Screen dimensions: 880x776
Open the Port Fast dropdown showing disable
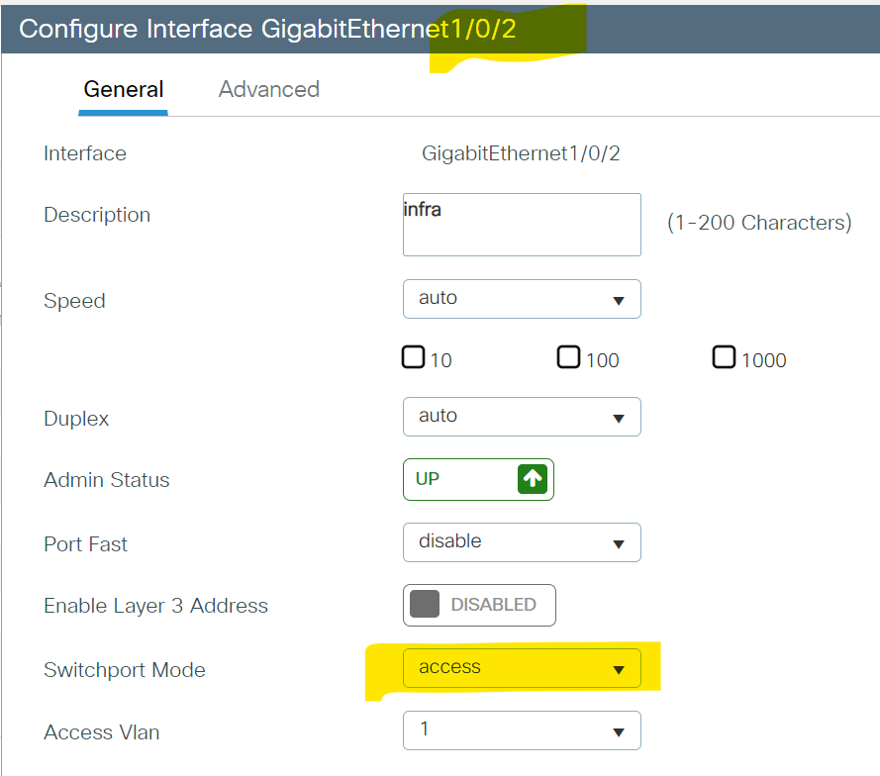point(522,542)
